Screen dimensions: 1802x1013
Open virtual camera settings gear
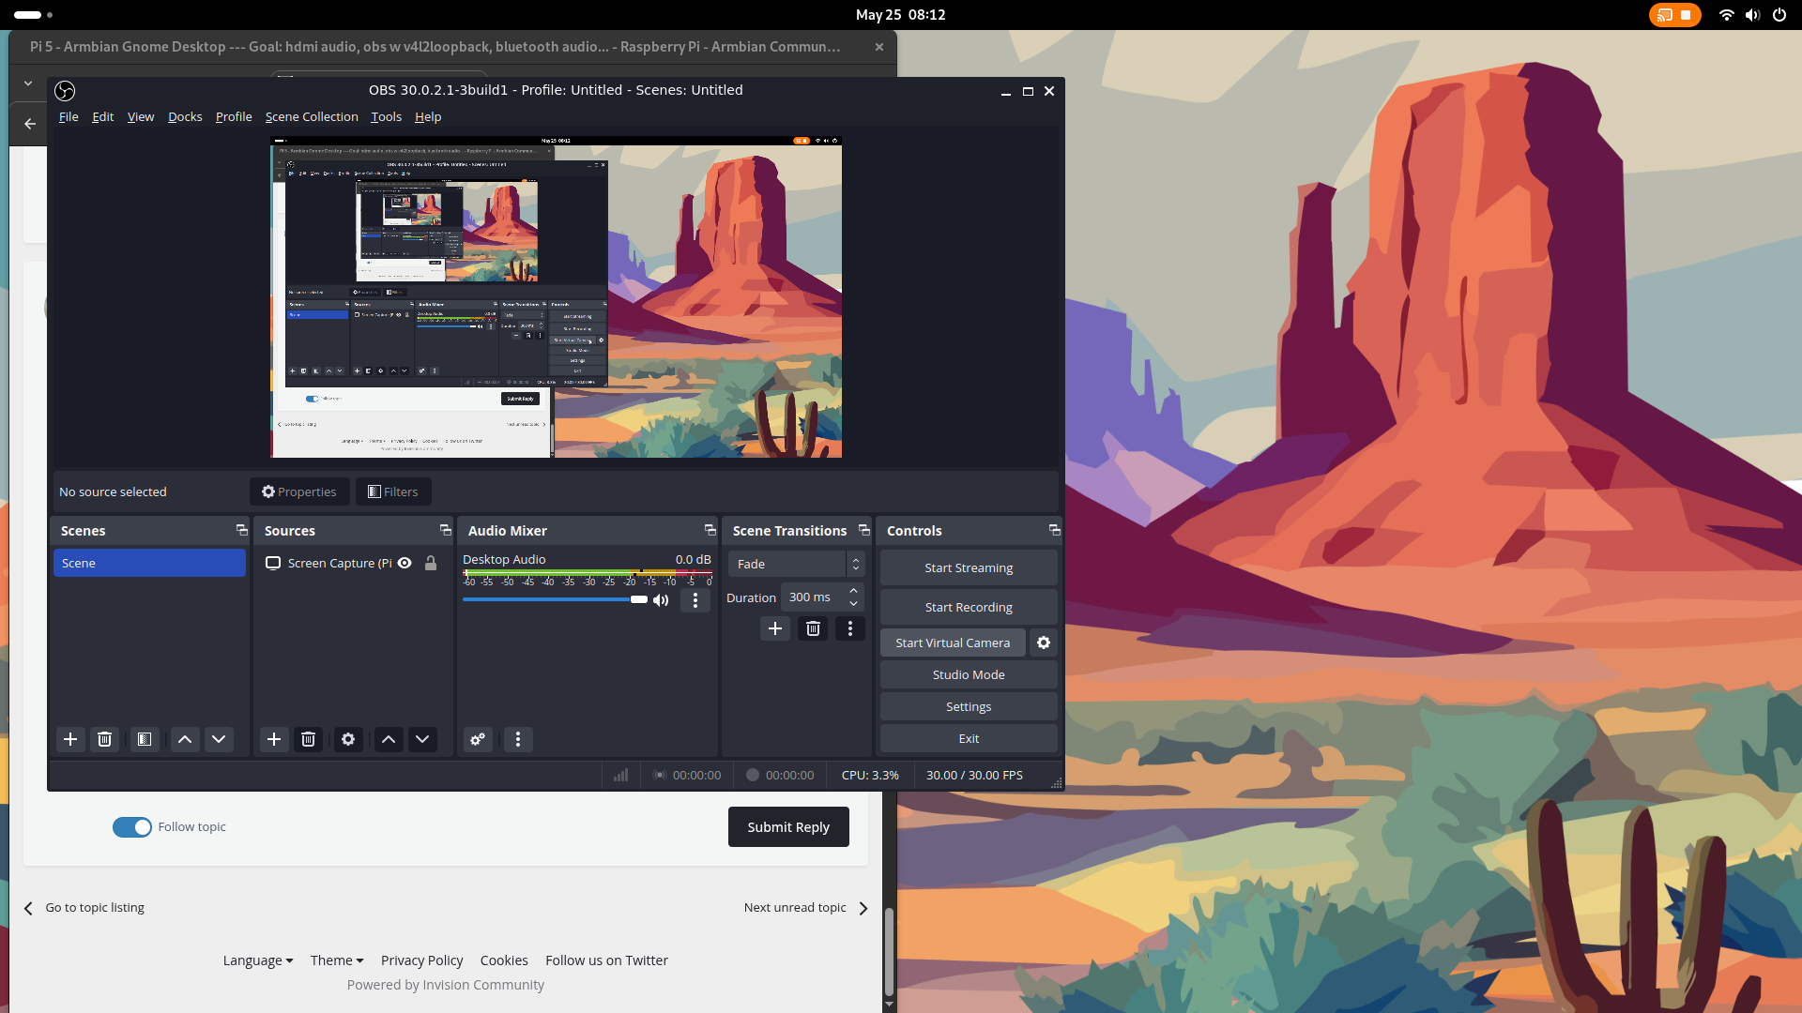click(1044, 643)
